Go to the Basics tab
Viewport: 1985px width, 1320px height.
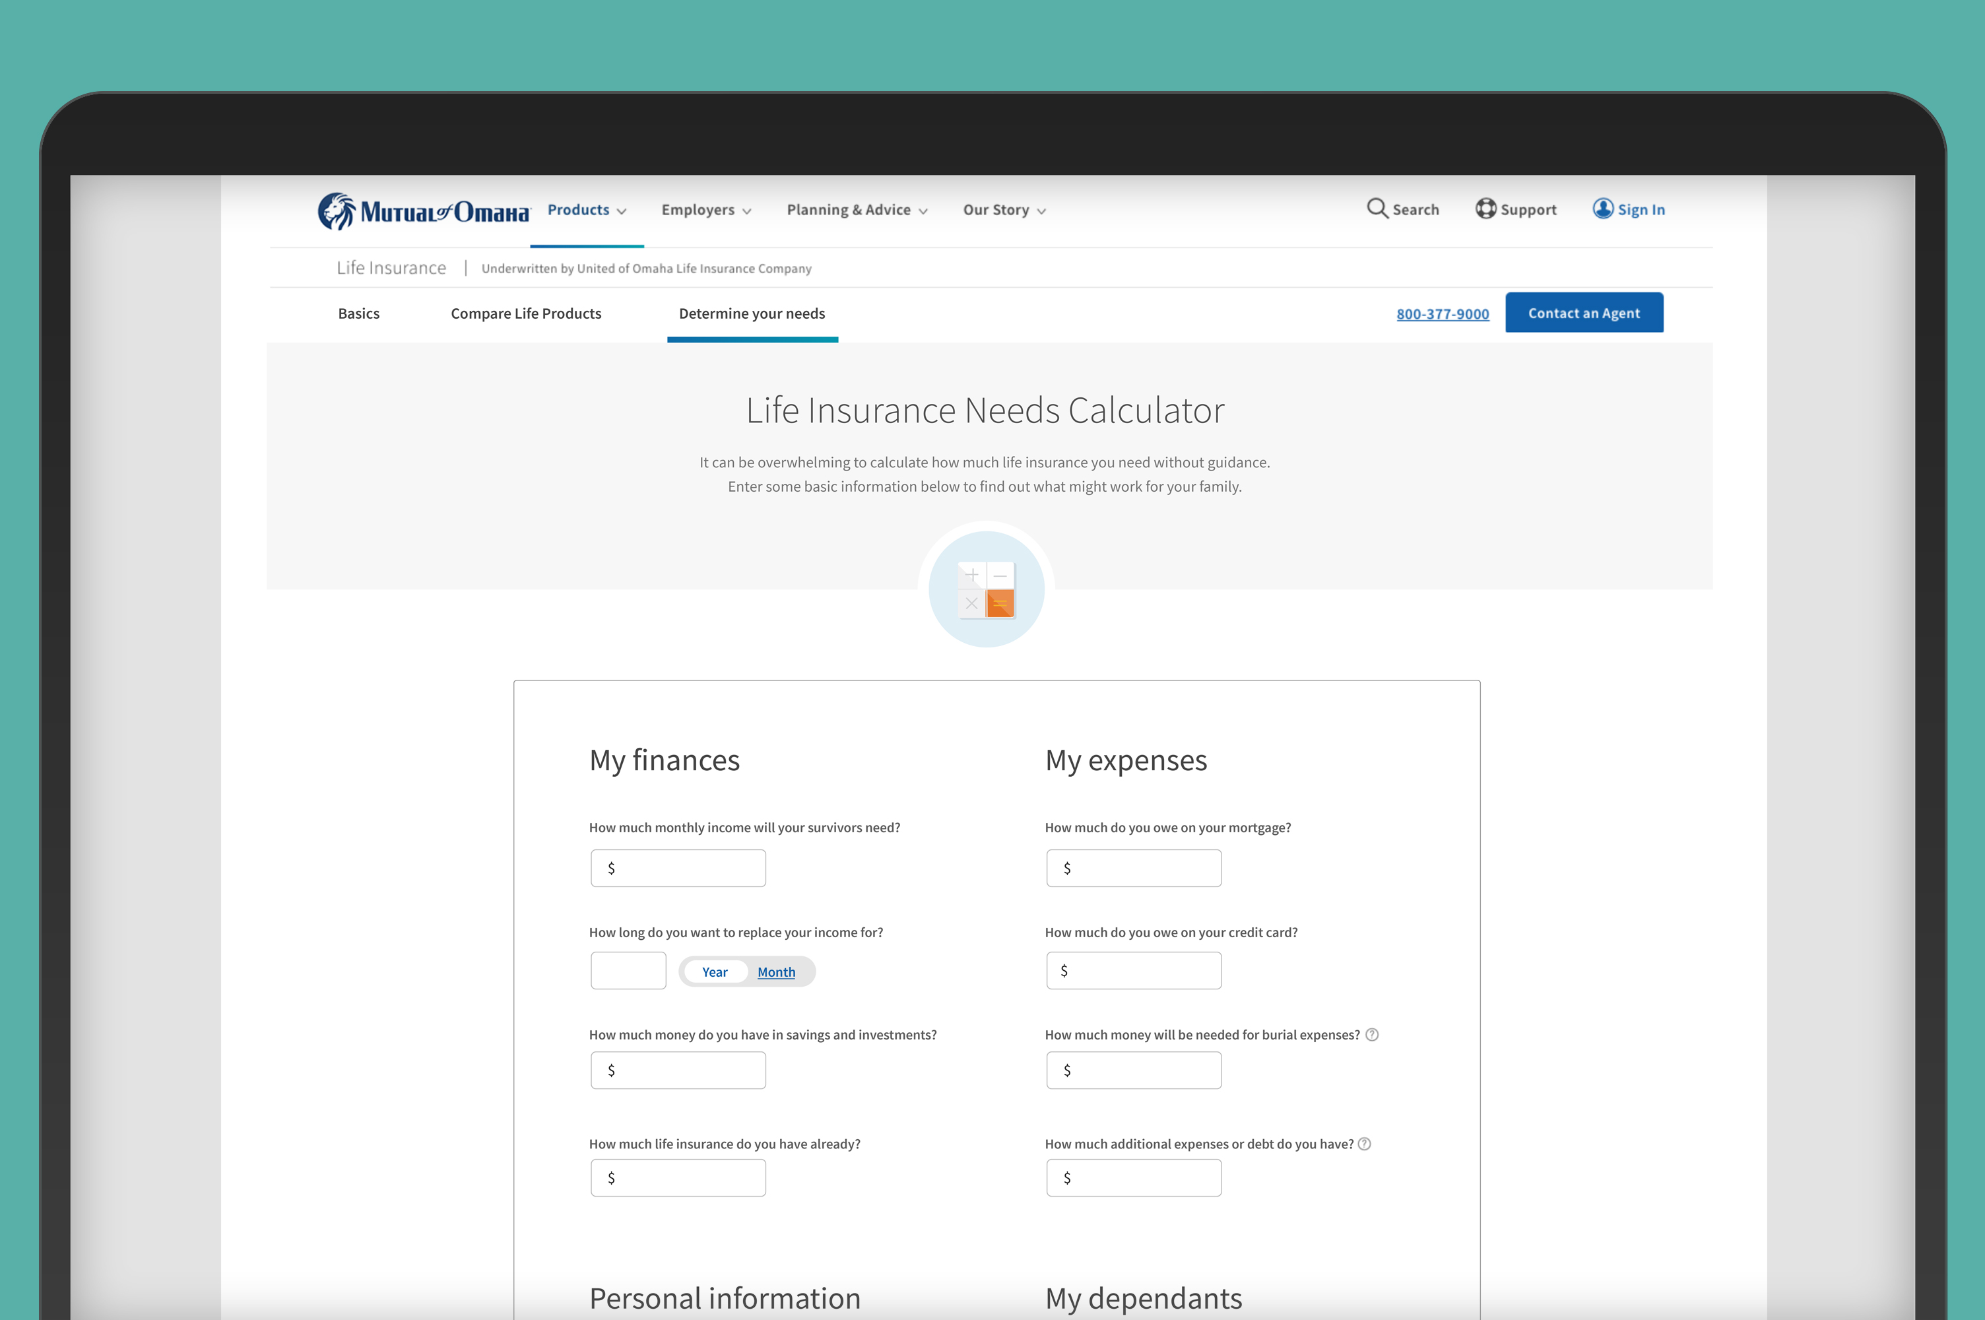tap(358, 313)
